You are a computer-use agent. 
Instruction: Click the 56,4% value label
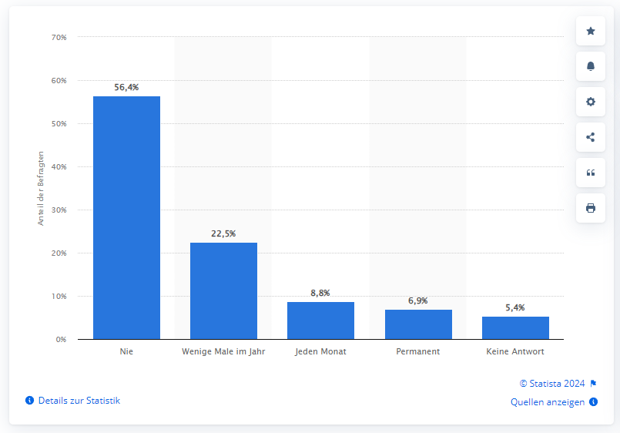click(126, 87)
